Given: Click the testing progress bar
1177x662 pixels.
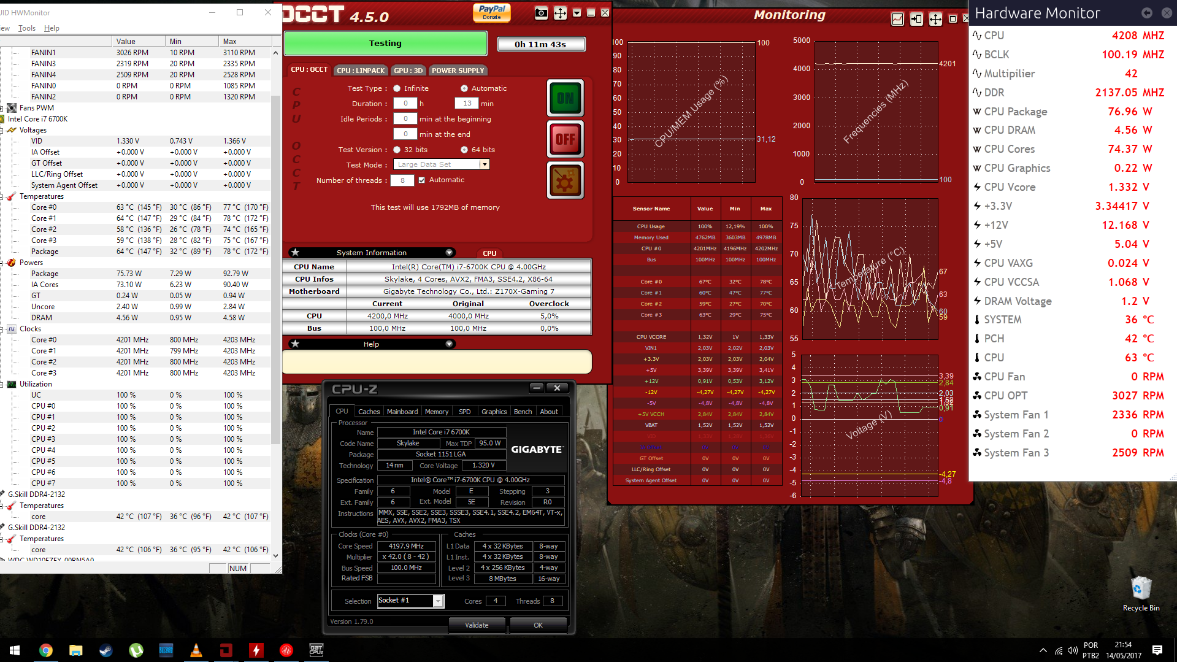Looking at the screenshot, I should click(385, 44).
